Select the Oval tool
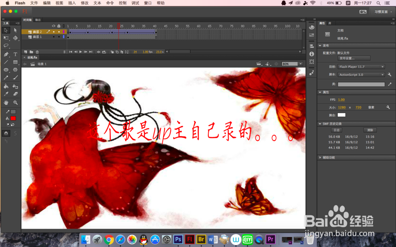396x247 pixels. 6,70
